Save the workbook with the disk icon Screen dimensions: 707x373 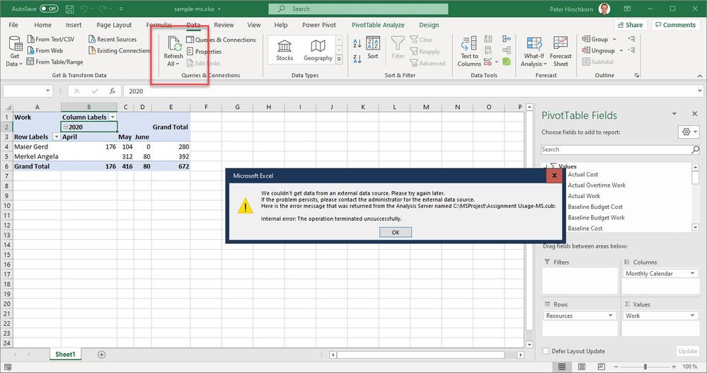tap(69, 9)
